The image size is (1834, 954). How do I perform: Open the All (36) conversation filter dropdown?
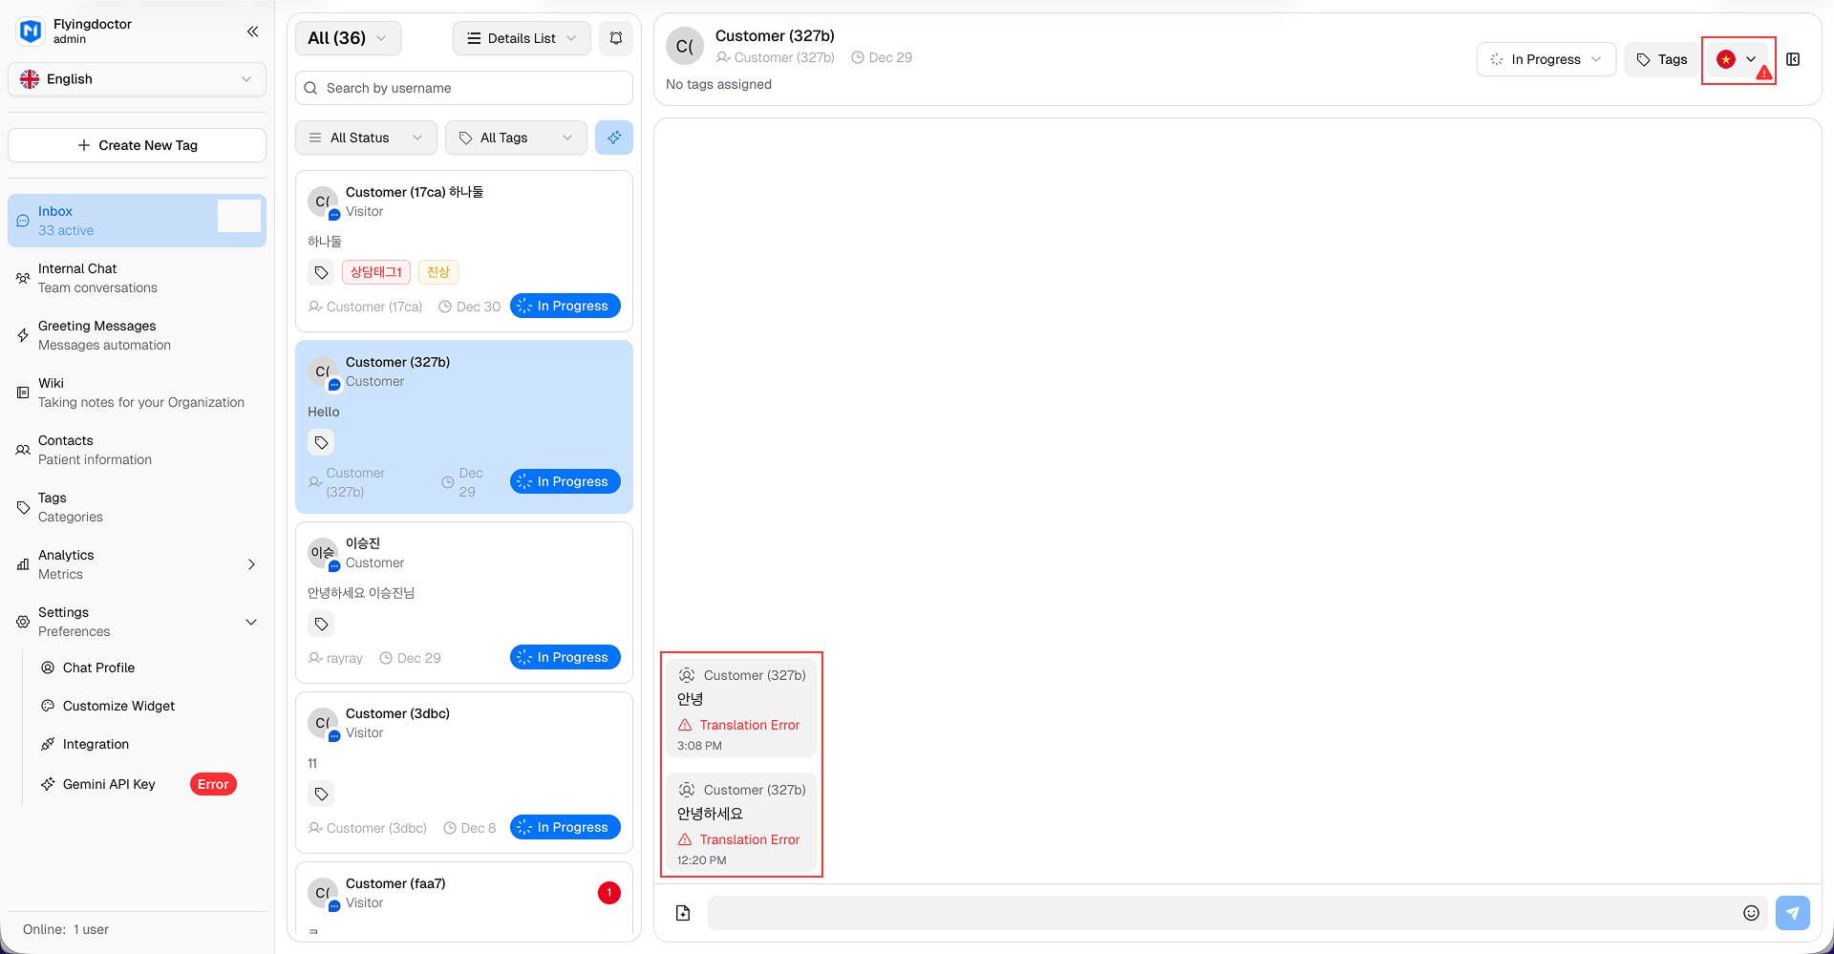pyautogui.click(x=348, y=38)
